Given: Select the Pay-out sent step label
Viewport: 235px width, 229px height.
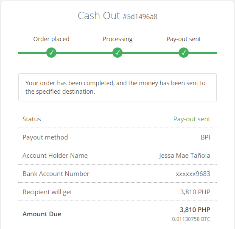Looking at the screenshot, I should coord(184,39).
